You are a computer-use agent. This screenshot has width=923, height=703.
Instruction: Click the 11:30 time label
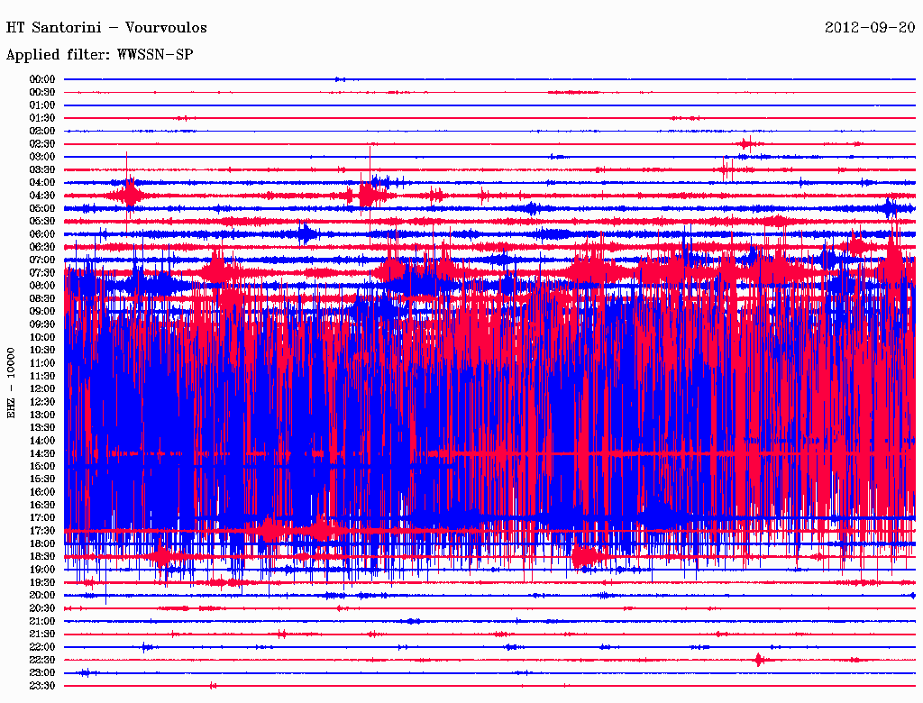coord(42,376)
